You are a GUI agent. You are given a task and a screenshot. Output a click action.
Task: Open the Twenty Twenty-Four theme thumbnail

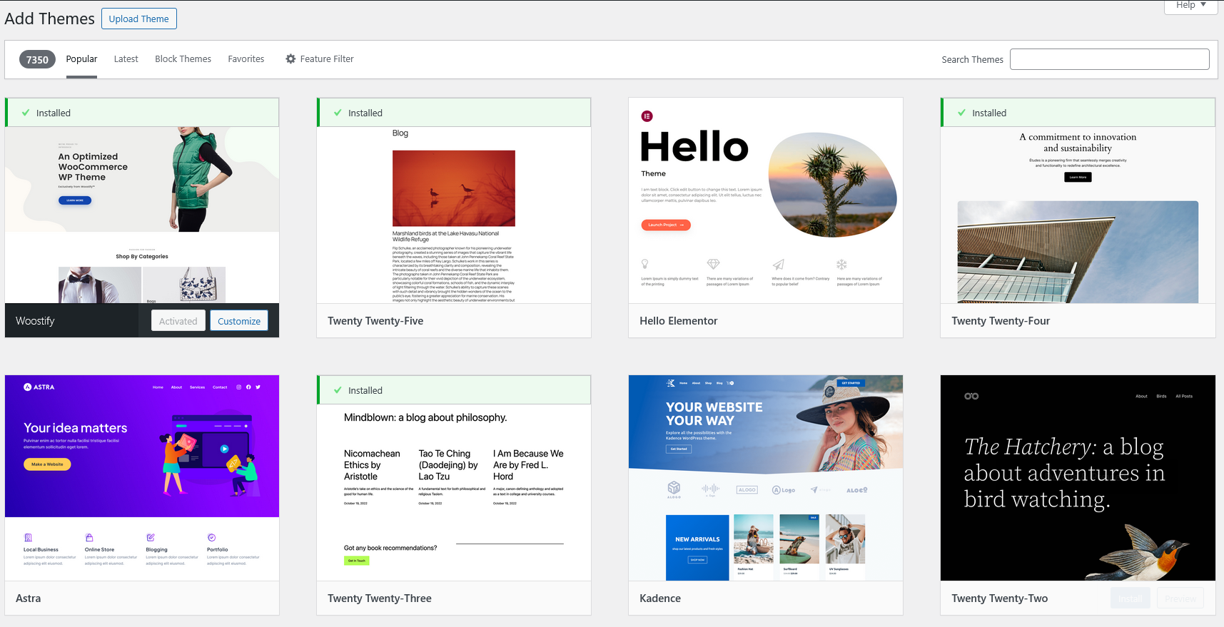click(1078, 215)
